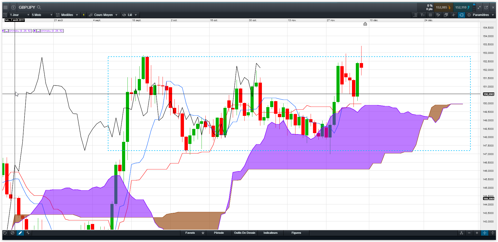
Task: Click the market depth ladder icon
Action: point(474,7)
